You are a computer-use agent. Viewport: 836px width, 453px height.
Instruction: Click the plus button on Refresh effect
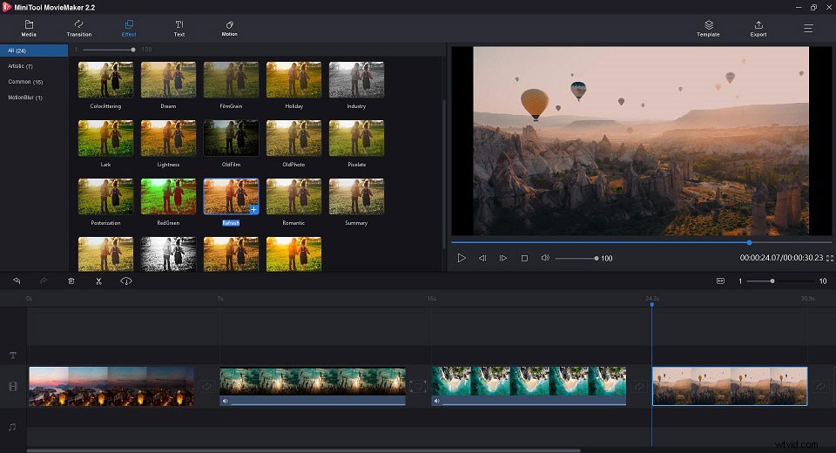(x=253, y=209)
